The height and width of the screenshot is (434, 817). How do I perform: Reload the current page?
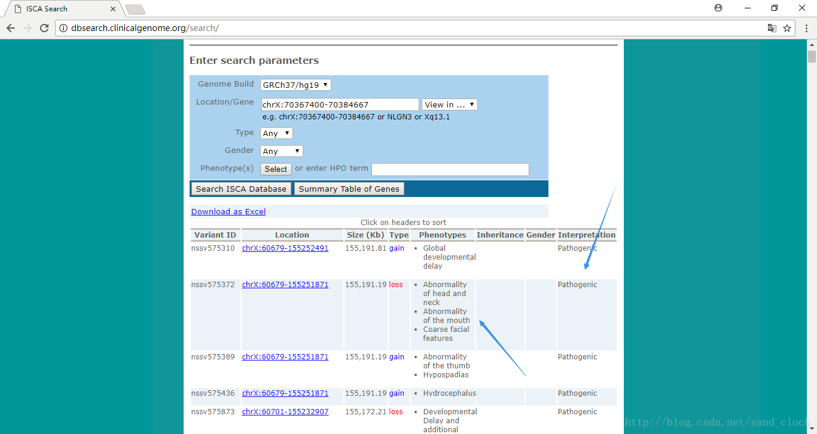coord(44,28)
